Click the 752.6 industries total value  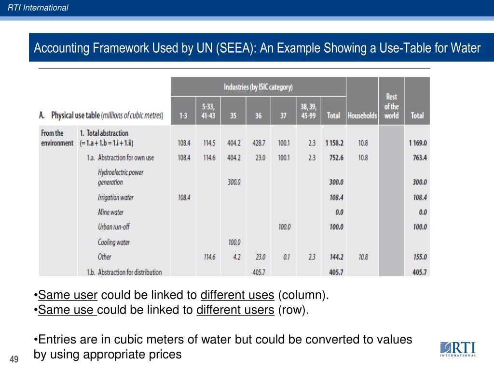[x=336, y=158]
